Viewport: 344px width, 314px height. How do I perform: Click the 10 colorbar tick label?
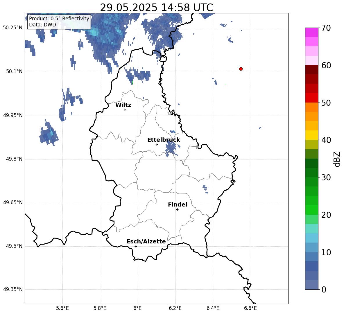point(326,252)
